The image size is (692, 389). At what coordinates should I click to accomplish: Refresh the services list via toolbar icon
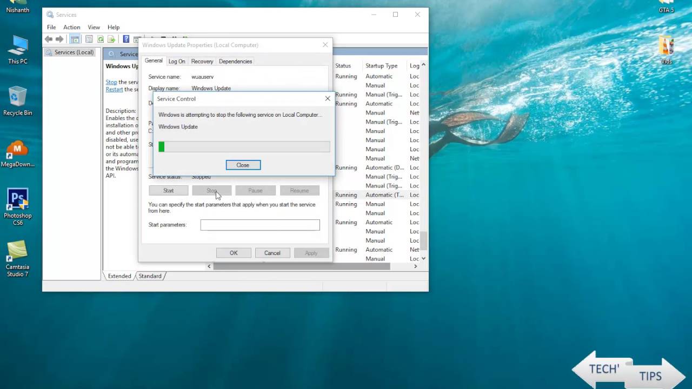pyautogui.click(x=100, y=39)
